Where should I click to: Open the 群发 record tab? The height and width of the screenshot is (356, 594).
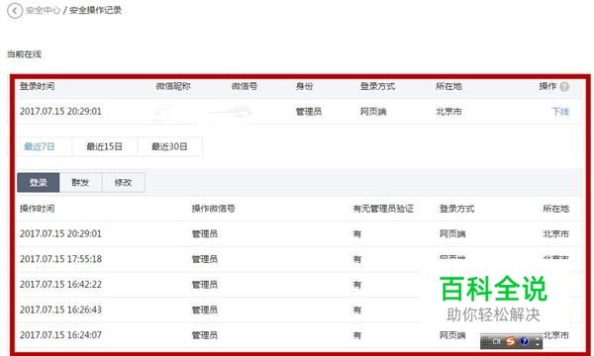[x=80, y=182]
